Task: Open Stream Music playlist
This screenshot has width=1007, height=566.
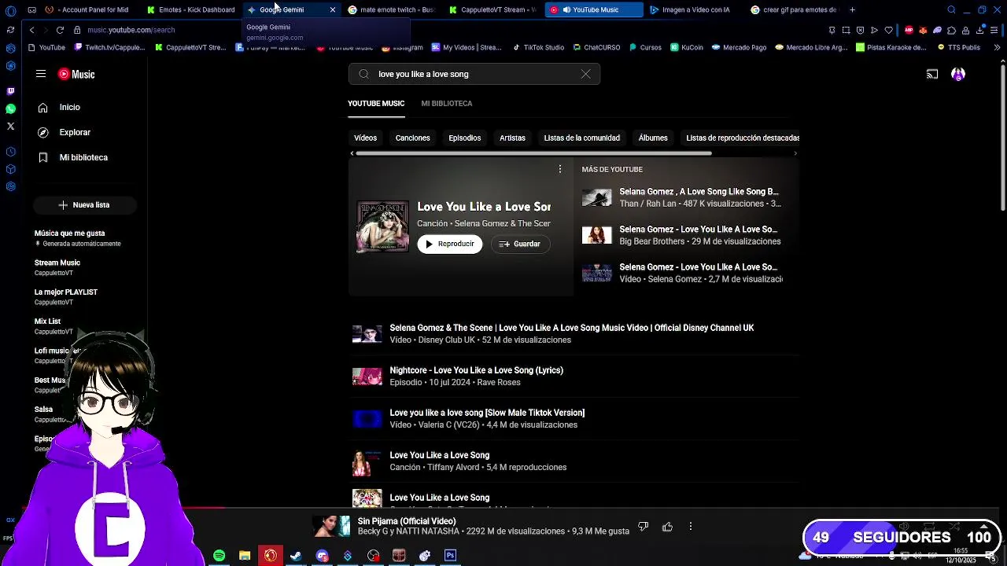Action: [57, 267]
